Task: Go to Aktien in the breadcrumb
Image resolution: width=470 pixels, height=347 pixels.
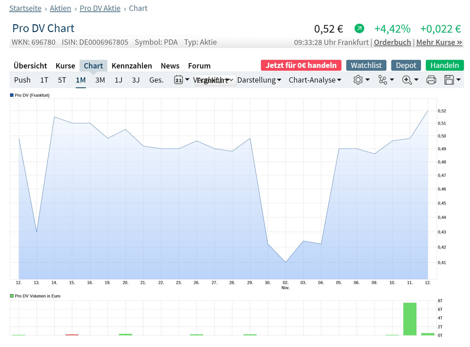Action: pyautogui.click(x=60, y=8)
